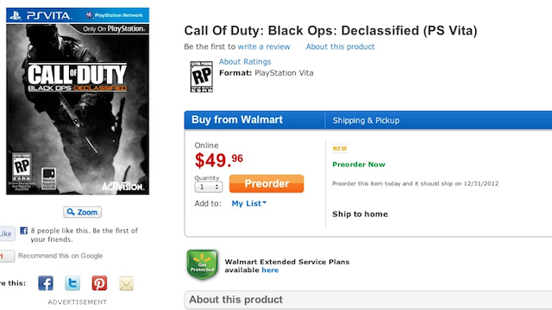
Task: Click the orange Preorder button
Action: 267,183
